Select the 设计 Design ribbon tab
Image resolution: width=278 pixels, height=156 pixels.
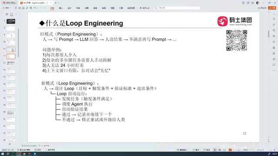[69, 8]
